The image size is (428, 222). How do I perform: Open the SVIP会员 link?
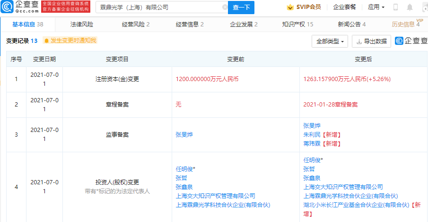pyautogui.click(x=309, y=7)
